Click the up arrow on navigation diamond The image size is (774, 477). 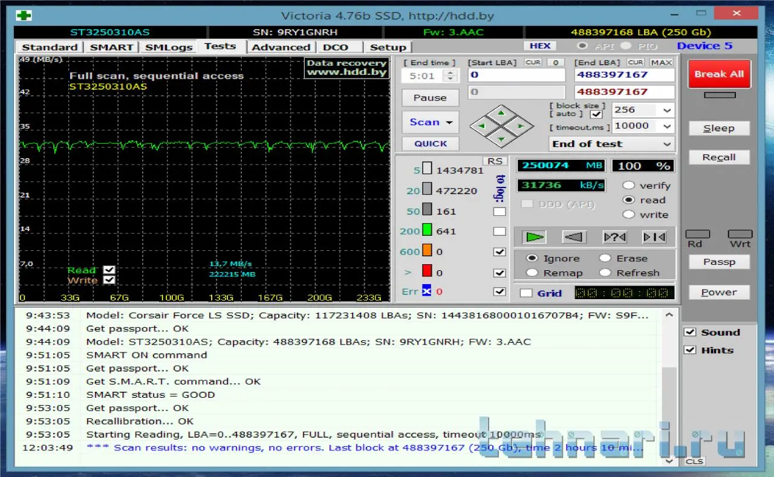tap(501, 113)
